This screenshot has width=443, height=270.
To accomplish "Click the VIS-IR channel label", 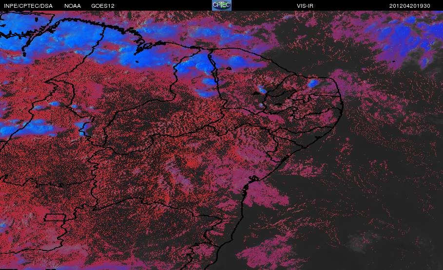I will pyautogui.click(x=305, y=6).
